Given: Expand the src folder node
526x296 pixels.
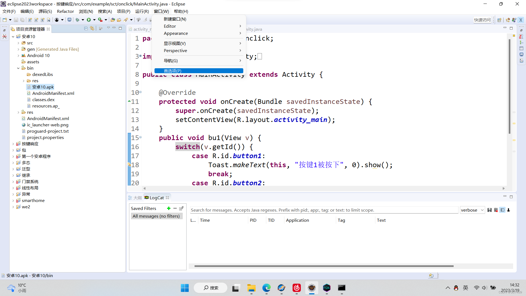Looking at the screenshot, I should [18, 43].
